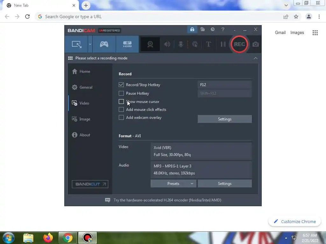
Task: Select Bandicam screen recording mode icon
Action: pyautogui.click(x=76, y=44)
